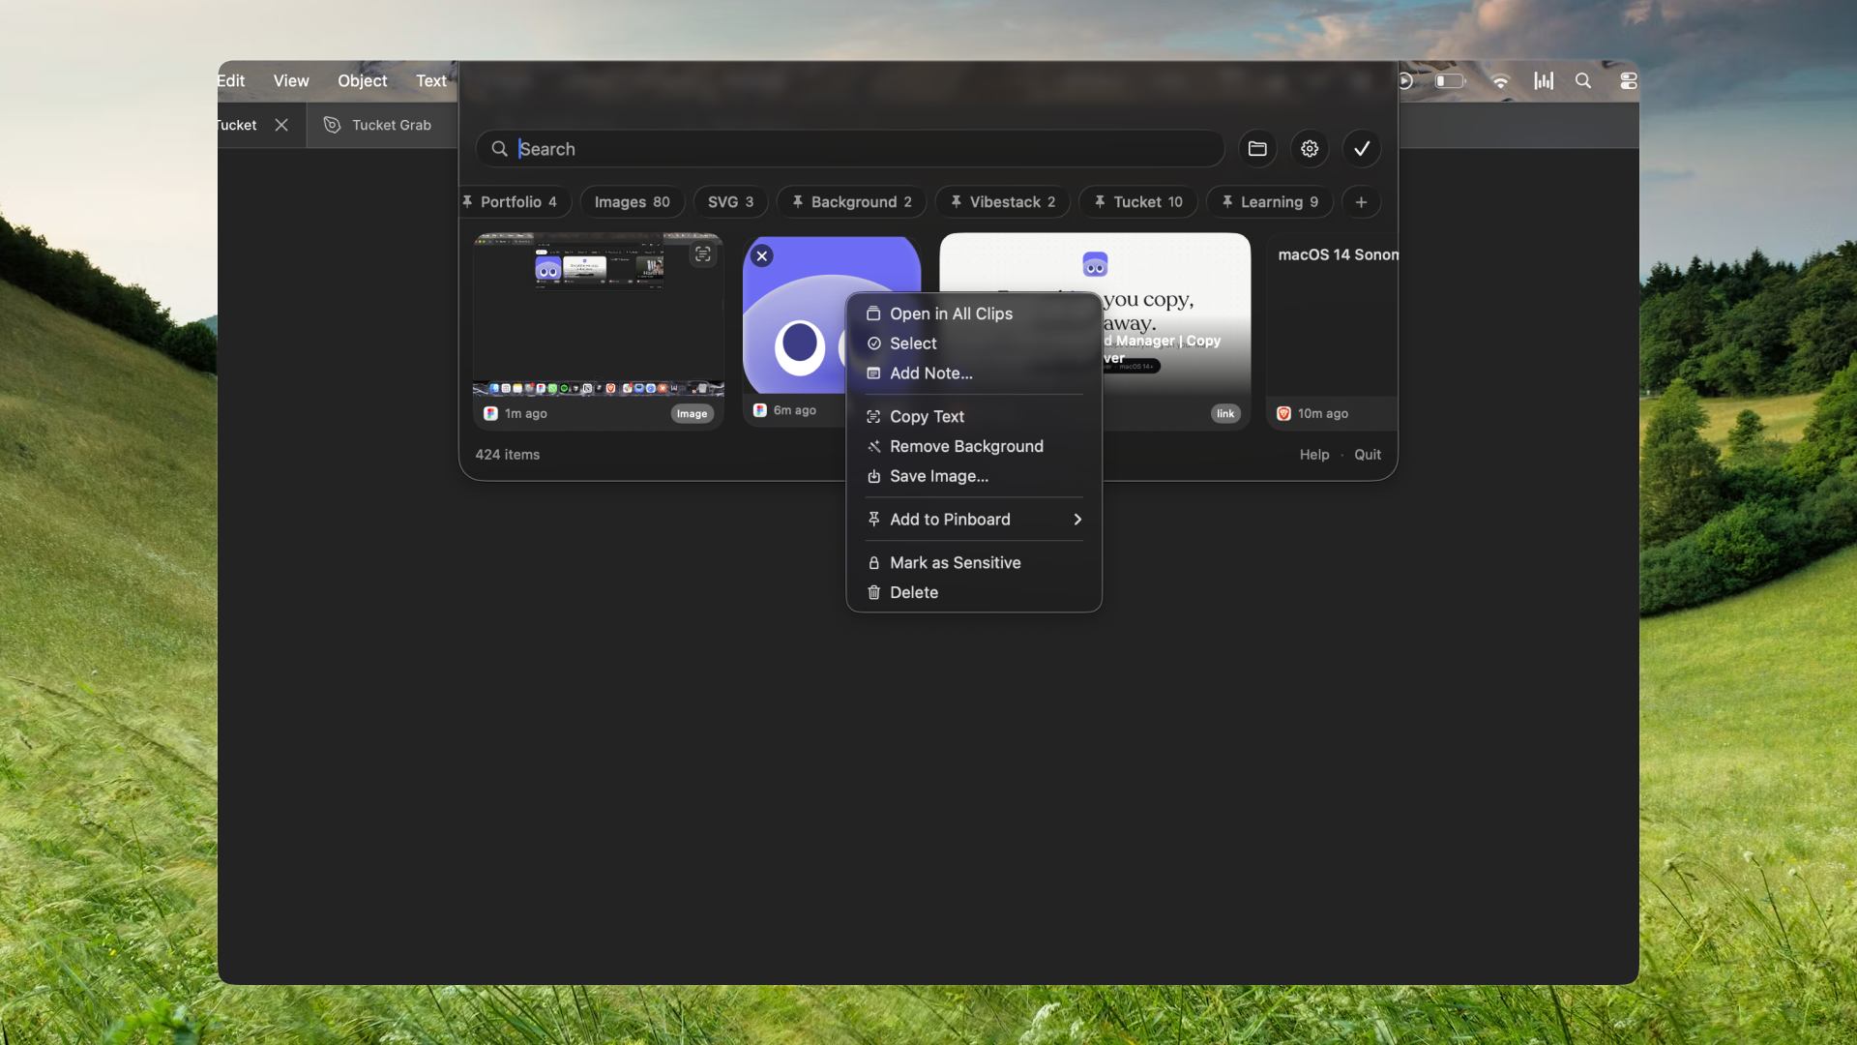Select the screenshot clip from 1m ago
The image size is (1857, 1045).
click(599, 331)
